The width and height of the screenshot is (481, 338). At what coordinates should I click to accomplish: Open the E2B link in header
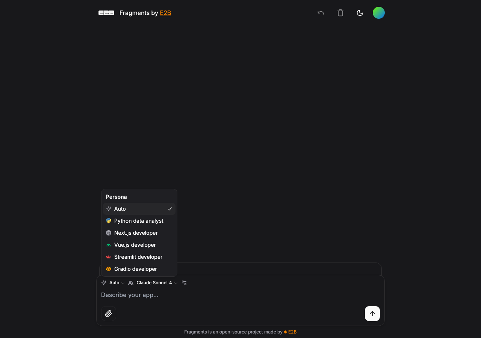[165, 13]
